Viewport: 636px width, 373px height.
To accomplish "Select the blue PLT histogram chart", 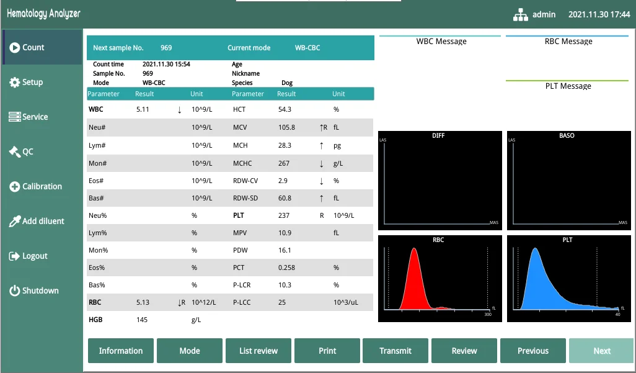I will tap(568, 278).
